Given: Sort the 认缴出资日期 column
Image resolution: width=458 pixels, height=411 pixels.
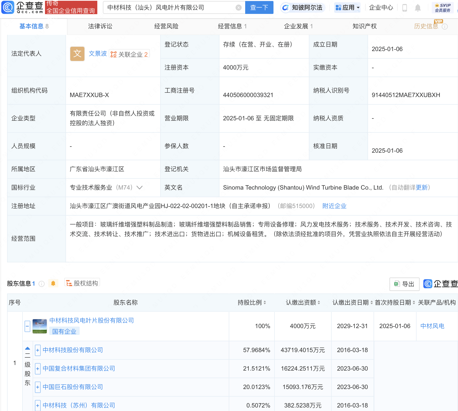Looking at the screenshot, I should (371, 302).
